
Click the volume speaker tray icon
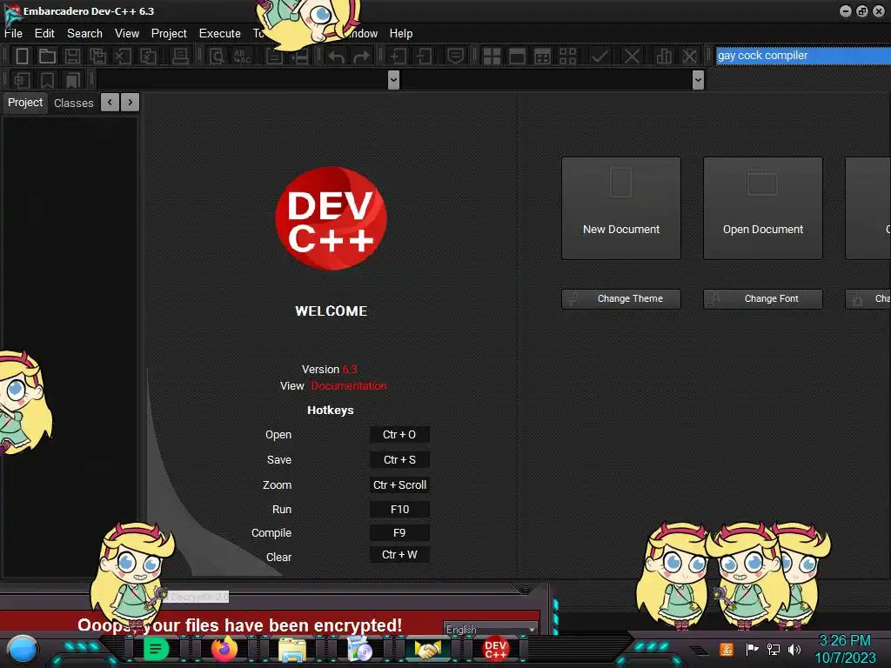click(x=794, y=649)
